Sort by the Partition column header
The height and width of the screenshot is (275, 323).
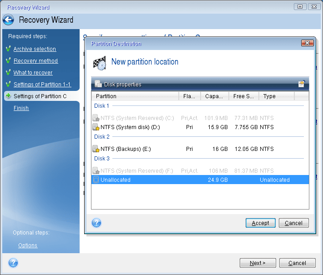[x=135, y=96]
